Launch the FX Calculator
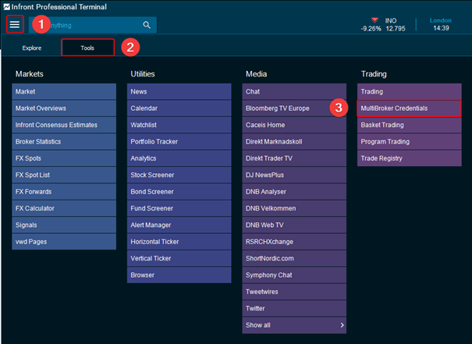Viewport: 472px width, 344px height. [64, 208]
